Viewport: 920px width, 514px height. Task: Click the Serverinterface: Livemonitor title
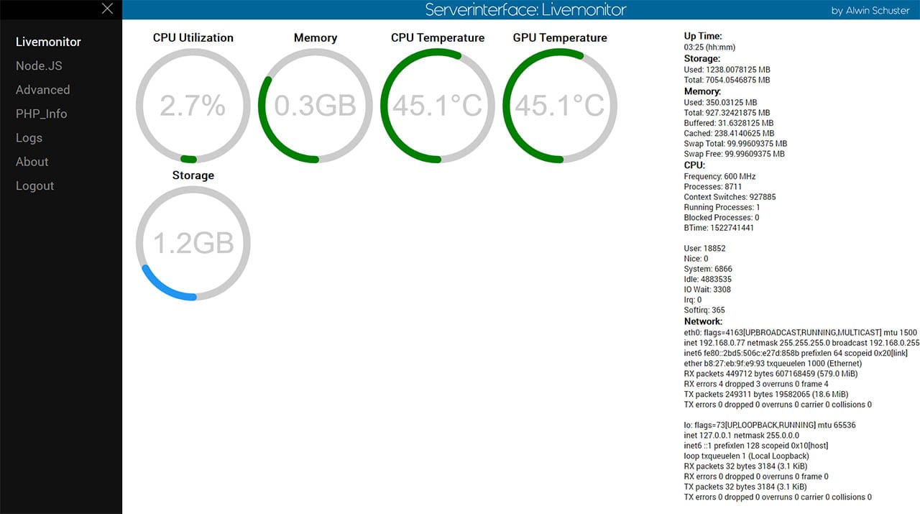pyautogui.click(x=525, y=10)
